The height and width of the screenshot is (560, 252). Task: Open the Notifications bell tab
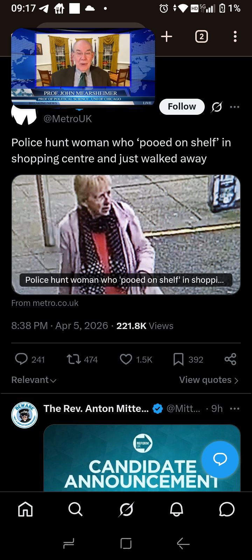[x=176, y=509]
